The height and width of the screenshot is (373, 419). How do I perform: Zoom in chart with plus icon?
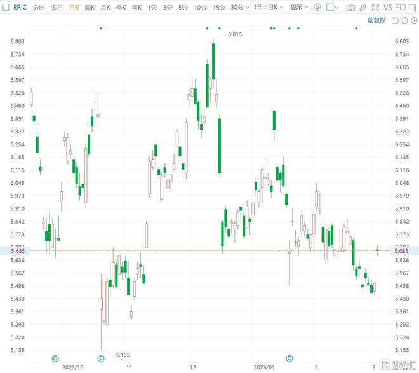(x=413, y=20)
